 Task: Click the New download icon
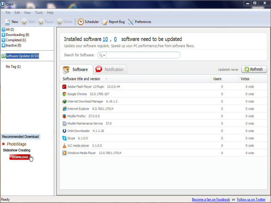7,22
